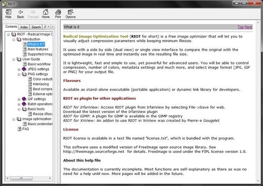
Task: Click the tree horizontal scrollbar thumb
Action: tap(21, 178)
